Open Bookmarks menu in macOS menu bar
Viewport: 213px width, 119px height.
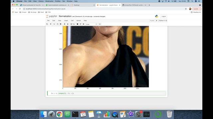click(x=49, y=1)
